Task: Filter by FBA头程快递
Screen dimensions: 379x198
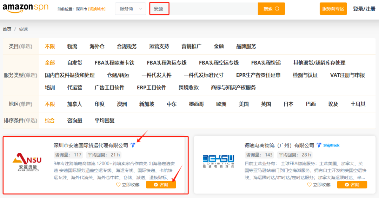Action: point(266,63)
